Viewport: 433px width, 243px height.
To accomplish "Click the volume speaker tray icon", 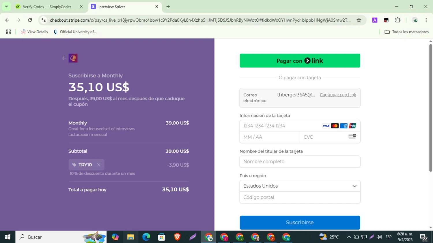I will pyautogui.click(x=379, y=237).
